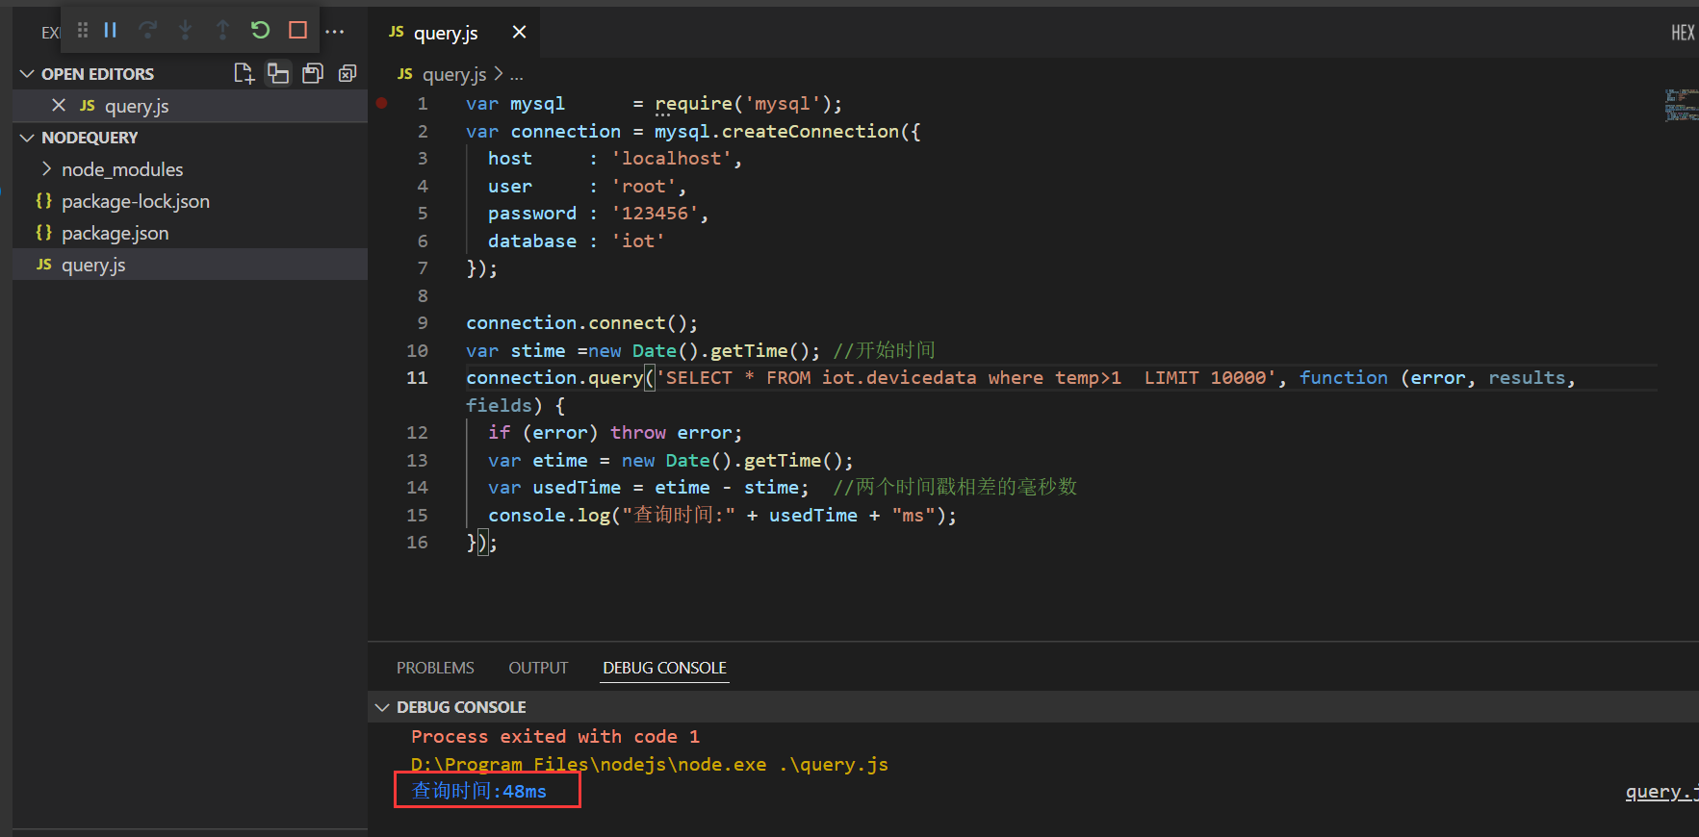Open package-lock.json file
Screen dimensions: 1699x837
135,201
